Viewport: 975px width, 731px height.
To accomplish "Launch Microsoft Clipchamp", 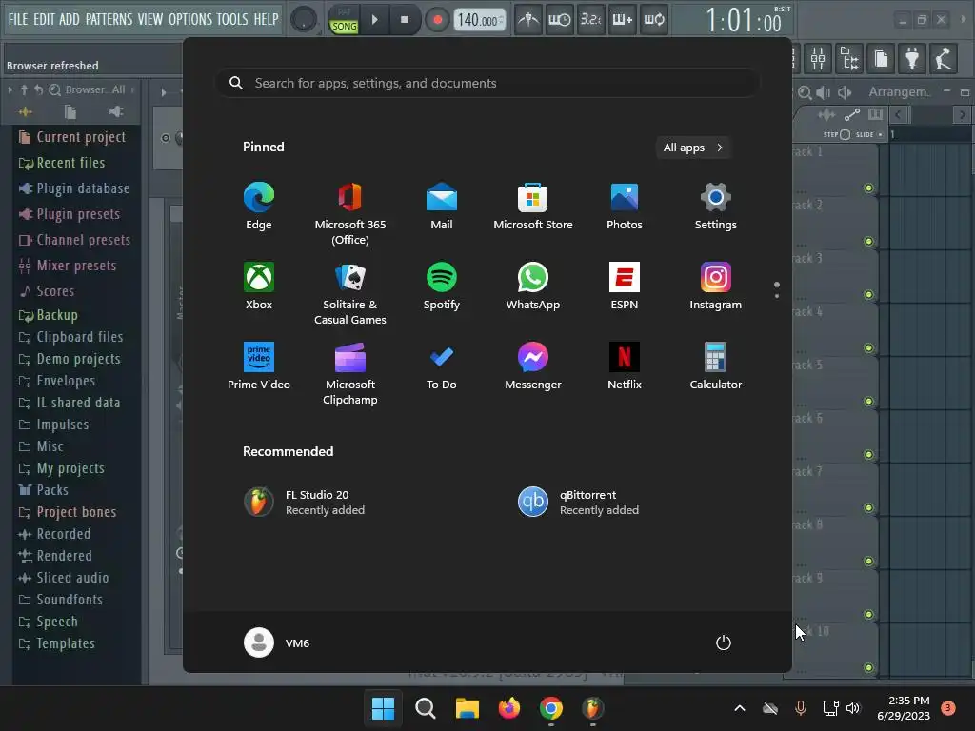I will click(x=350, y=373).
